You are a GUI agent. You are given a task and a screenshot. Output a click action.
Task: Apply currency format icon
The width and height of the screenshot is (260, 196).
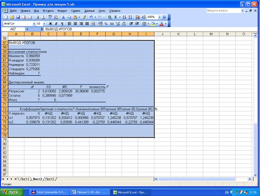tap(100, 24)
